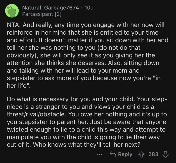
Task: Click the curved reply arrow icon
Action: click(x=113, y=154)
